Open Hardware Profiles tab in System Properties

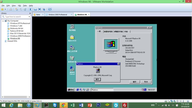pyautogui.click(x=118, y=32)
